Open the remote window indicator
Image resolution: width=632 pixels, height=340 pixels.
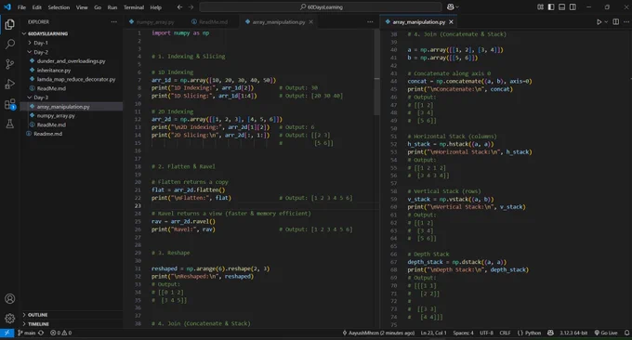(7, 333)
